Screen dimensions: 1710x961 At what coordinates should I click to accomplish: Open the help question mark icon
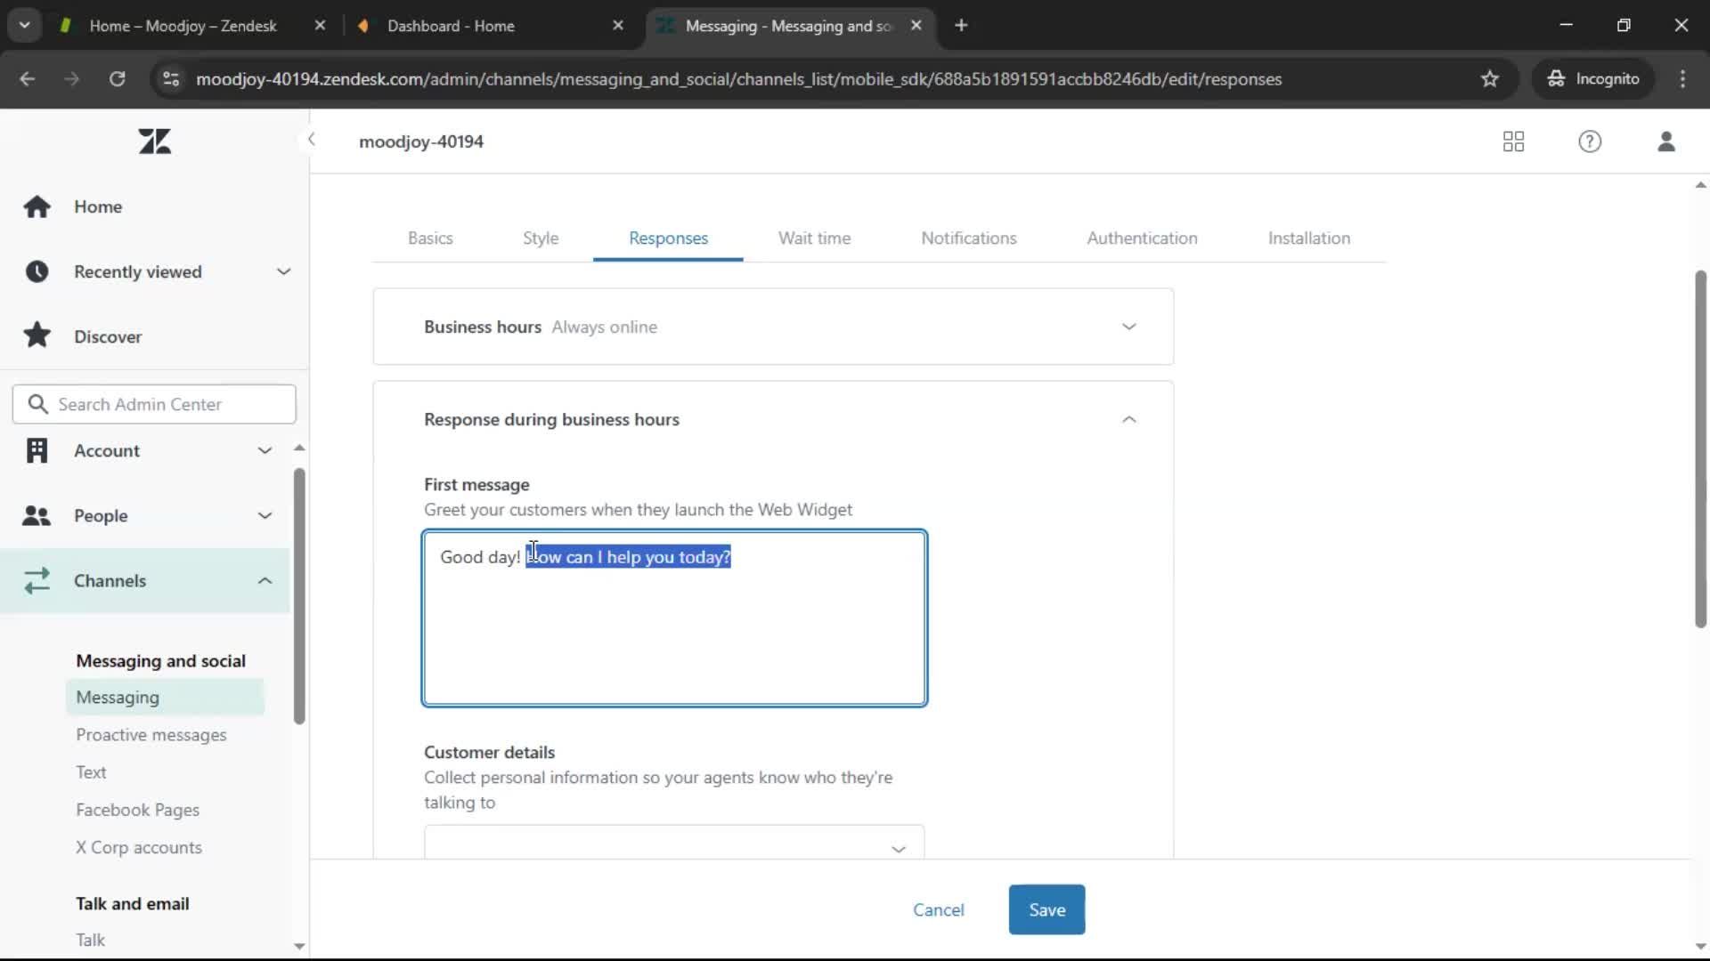(1590, 141)
